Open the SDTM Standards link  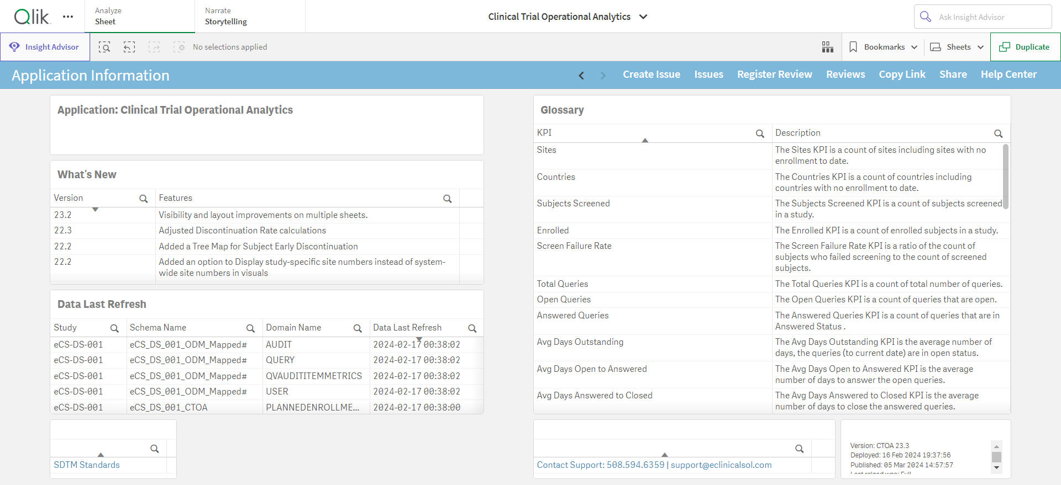pyautogui.click(x=87, y=465)
